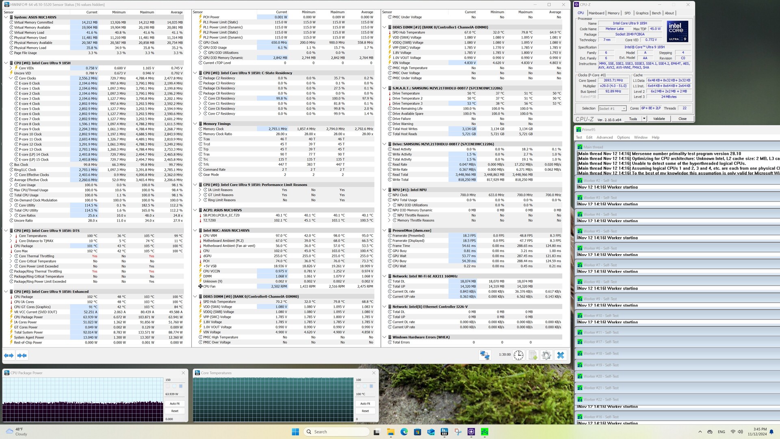Viewport: 780px width, 439px height.
Task: Click Auto Fit in CPU Package Power graph
Action: (175, 404)
